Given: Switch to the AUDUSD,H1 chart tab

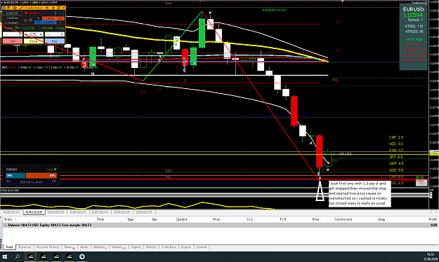Looking at the screenshot, I should [11, 212].
